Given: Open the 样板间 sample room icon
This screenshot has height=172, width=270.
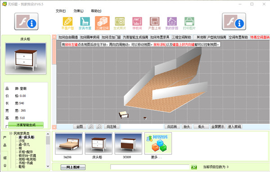Looking at the screenshot, I should coord(137,23).
